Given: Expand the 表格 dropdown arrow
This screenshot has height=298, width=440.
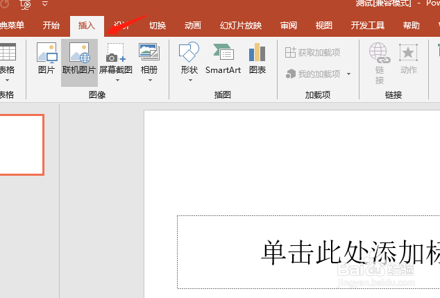Looking at the screenshot, I should coord(8,81).
